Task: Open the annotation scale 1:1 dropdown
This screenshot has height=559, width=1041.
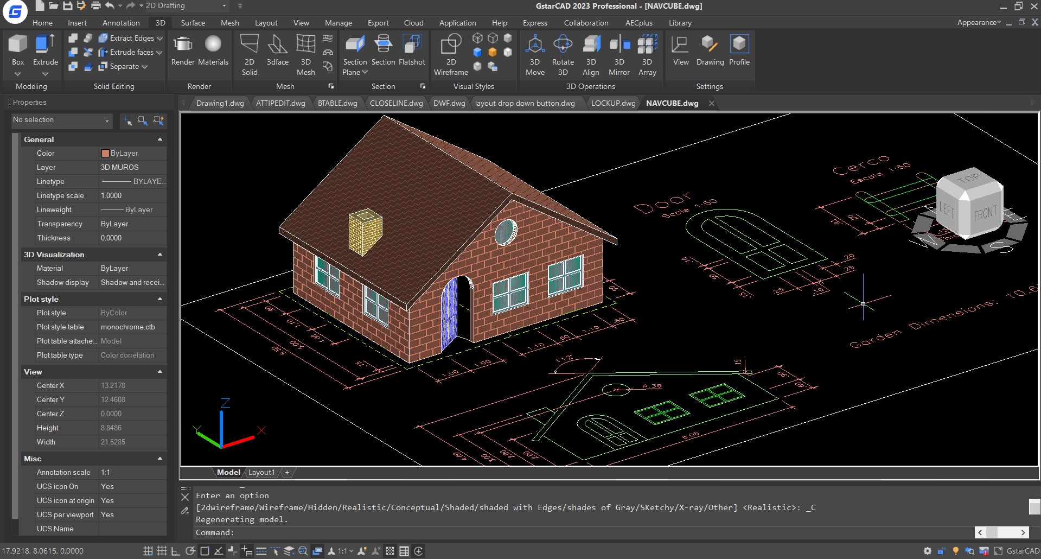Action: pyautogui.click(x=346, y=551)
